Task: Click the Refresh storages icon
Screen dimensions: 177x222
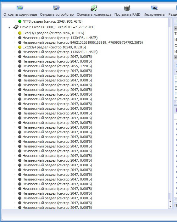Action: coord(94,8)
